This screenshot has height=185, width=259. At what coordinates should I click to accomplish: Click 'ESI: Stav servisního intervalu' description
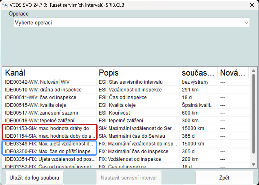131,82
